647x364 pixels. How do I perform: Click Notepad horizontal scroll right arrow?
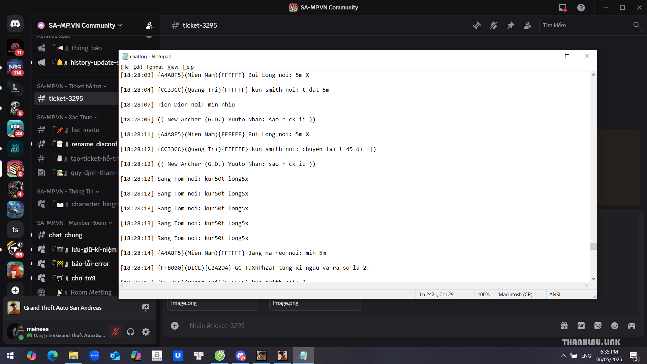click(586, 285)
